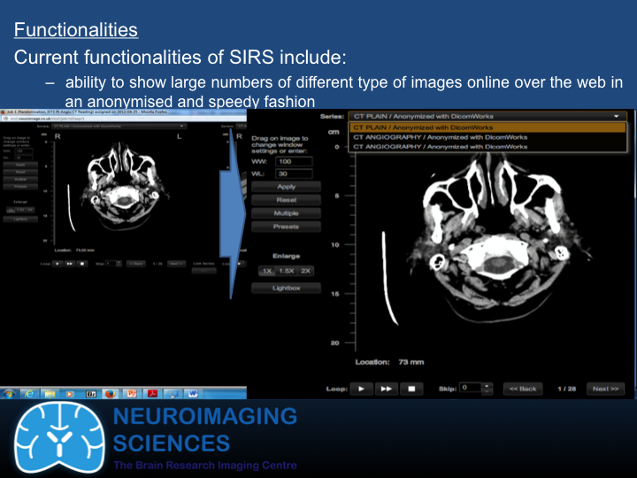
Task: Choose the highlighted CT PLAIN series option
Action: pos(487,127)
